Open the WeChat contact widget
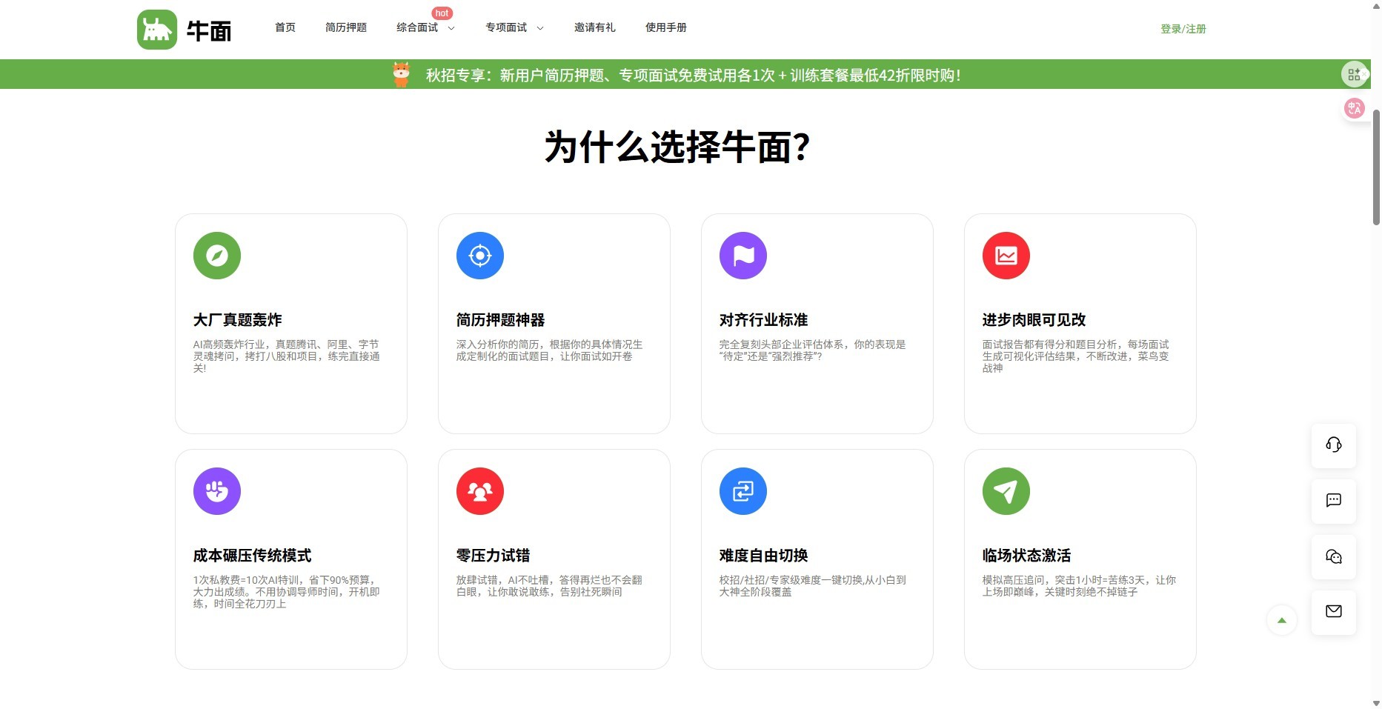Image resolution: width=1382 pixels, height=709 pixels. point(1334,557)
